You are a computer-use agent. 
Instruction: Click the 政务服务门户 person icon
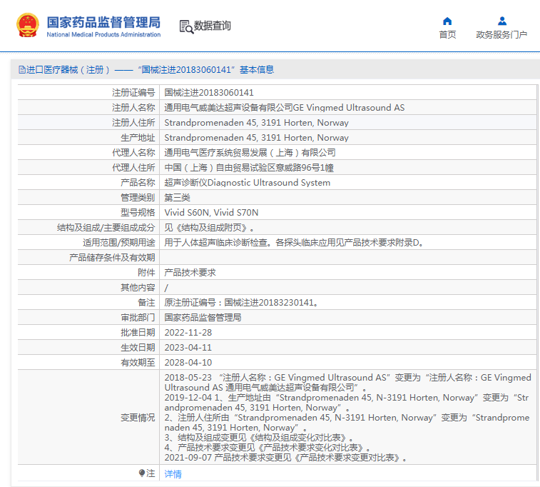point(501,21)
